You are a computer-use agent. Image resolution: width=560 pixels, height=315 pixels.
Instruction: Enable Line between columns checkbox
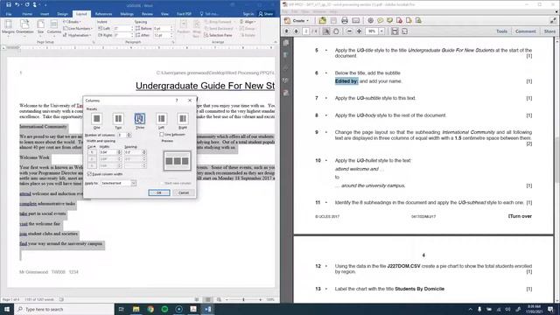pos(161,135)
